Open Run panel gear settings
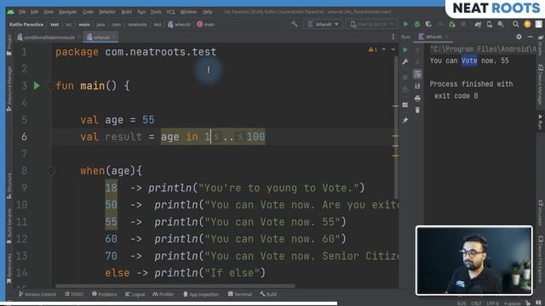 519,37
